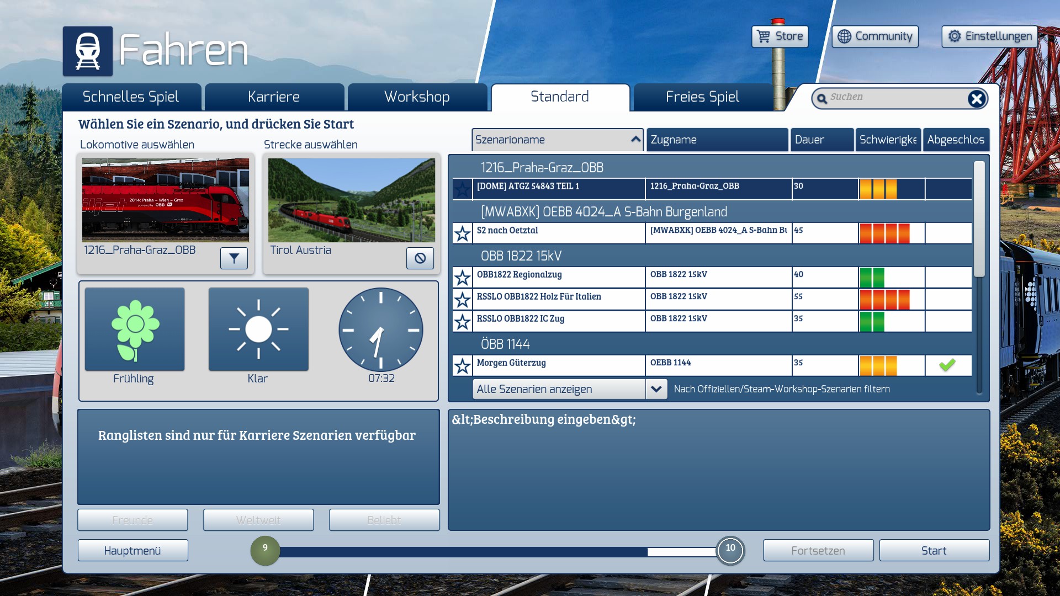The image size is (1060, 596).
Task: Open Einstellungen via the gear icon
Action: click(955, 36)
